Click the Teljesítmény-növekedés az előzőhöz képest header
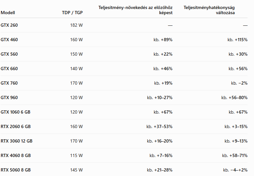Screen dimensions: 254x176 (x=135, y=10)
